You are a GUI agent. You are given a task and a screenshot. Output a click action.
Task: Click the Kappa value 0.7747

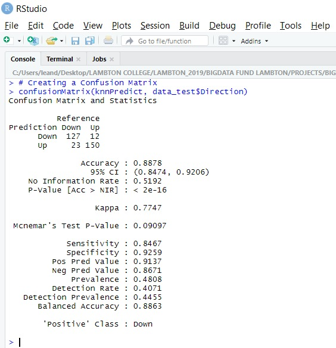(x=147, y=208)
